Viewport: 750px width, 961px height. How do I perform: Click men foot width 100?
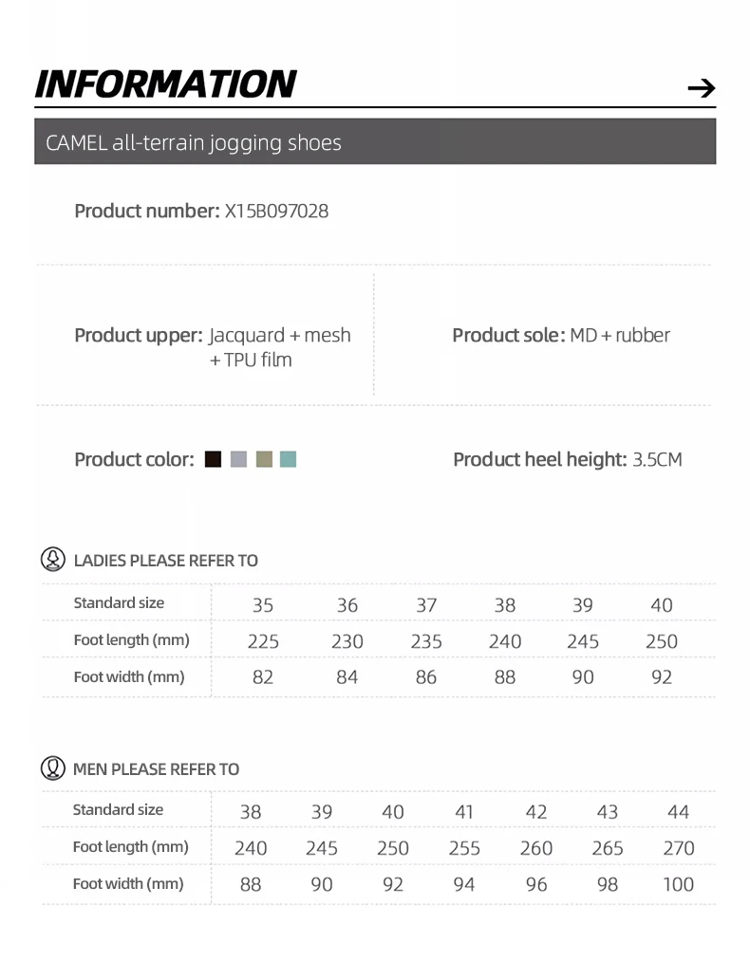[678, 884]
